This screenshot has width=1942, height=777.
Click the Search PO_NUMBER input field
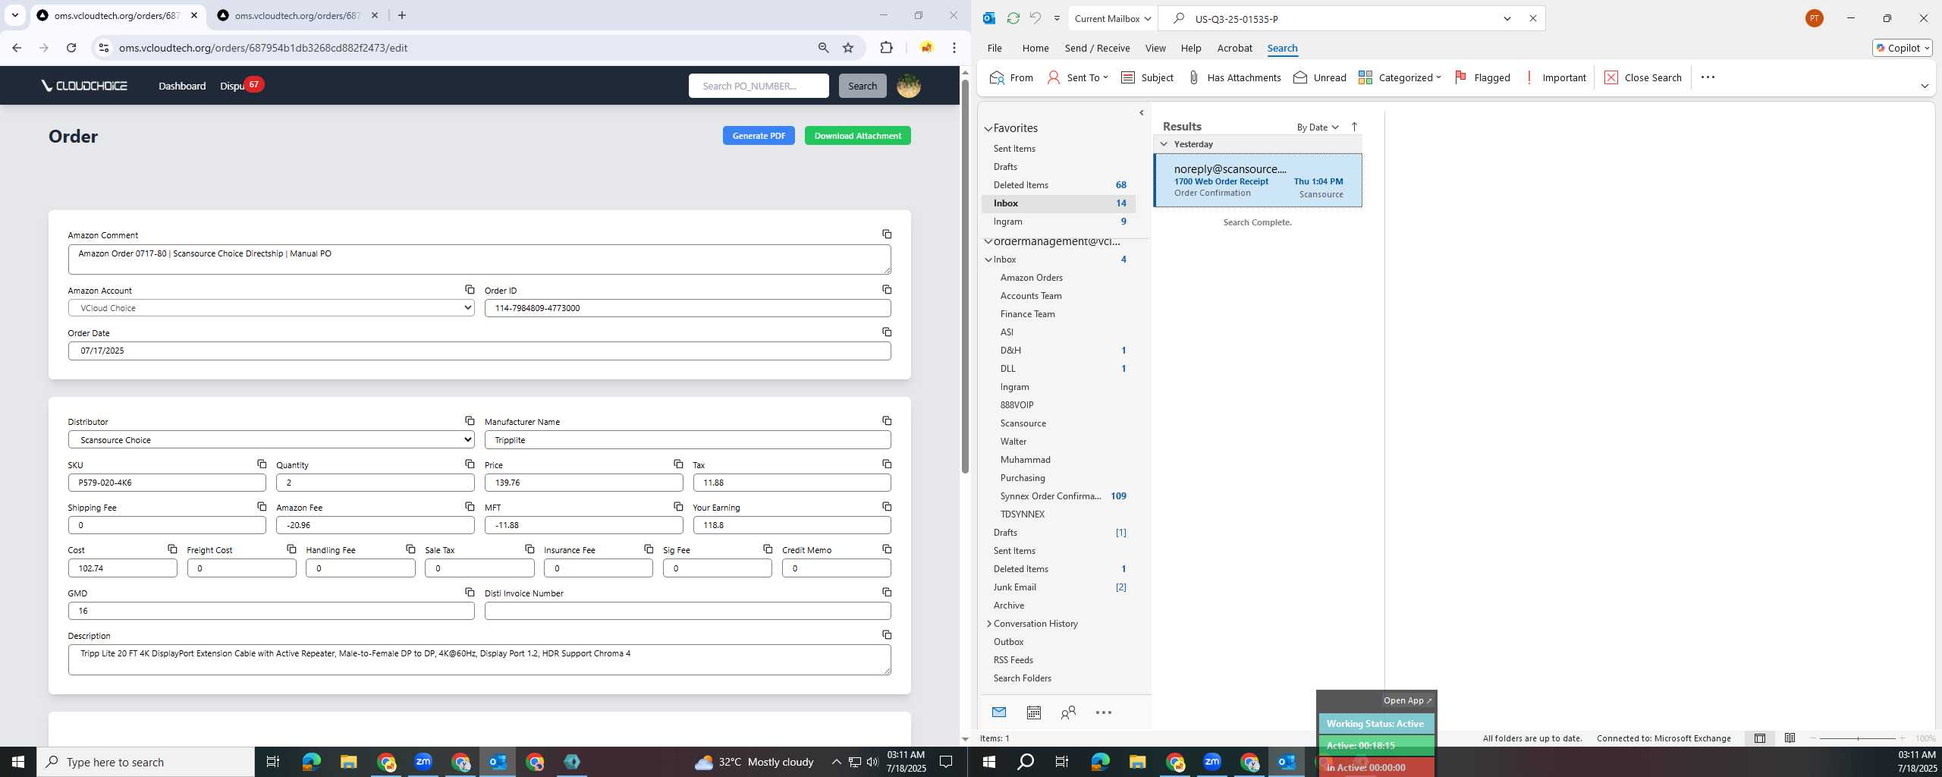759,86
